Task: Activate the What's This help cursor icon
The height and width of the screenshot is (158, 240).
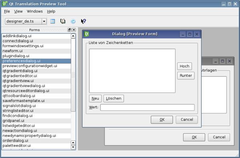Action: (x=84, y=21)
